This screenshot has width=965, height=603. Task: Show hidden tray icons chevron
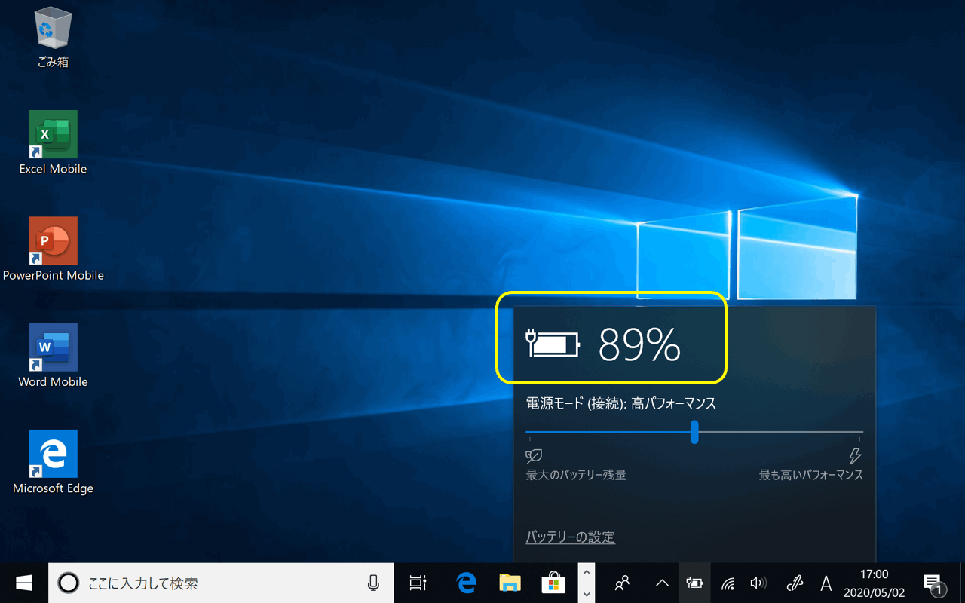(x=662, y=583)
